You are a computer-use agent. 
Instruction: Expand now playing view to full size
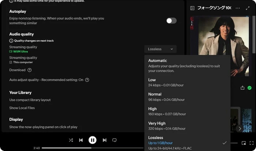[x=248, y=8]
